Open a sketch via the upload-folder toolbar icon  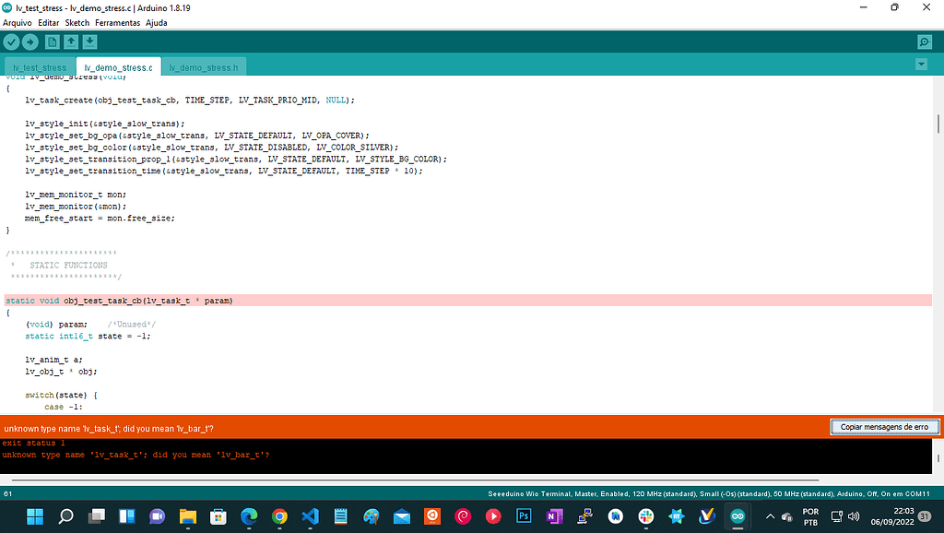point(70,41)
